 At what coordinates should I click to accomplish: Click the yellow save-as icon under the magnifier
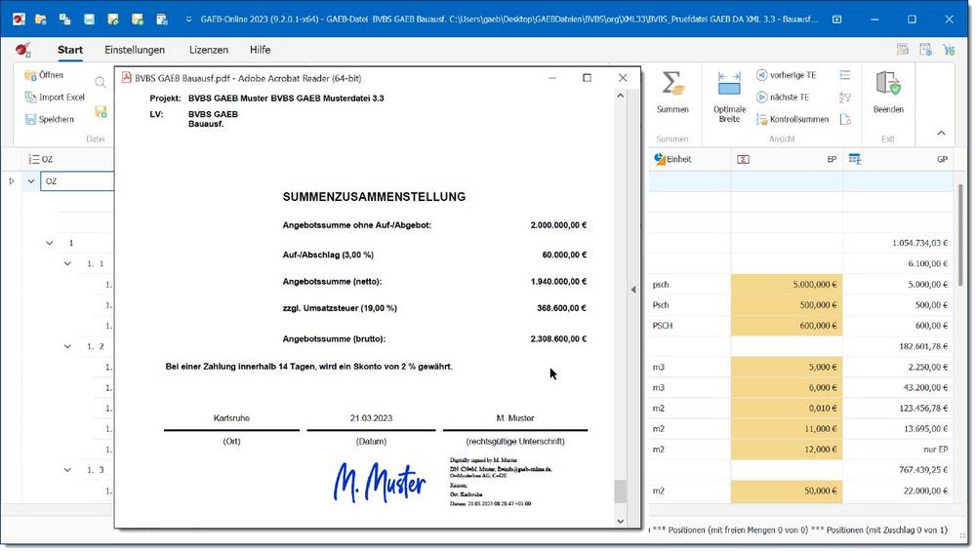click(x=101, y=111)
